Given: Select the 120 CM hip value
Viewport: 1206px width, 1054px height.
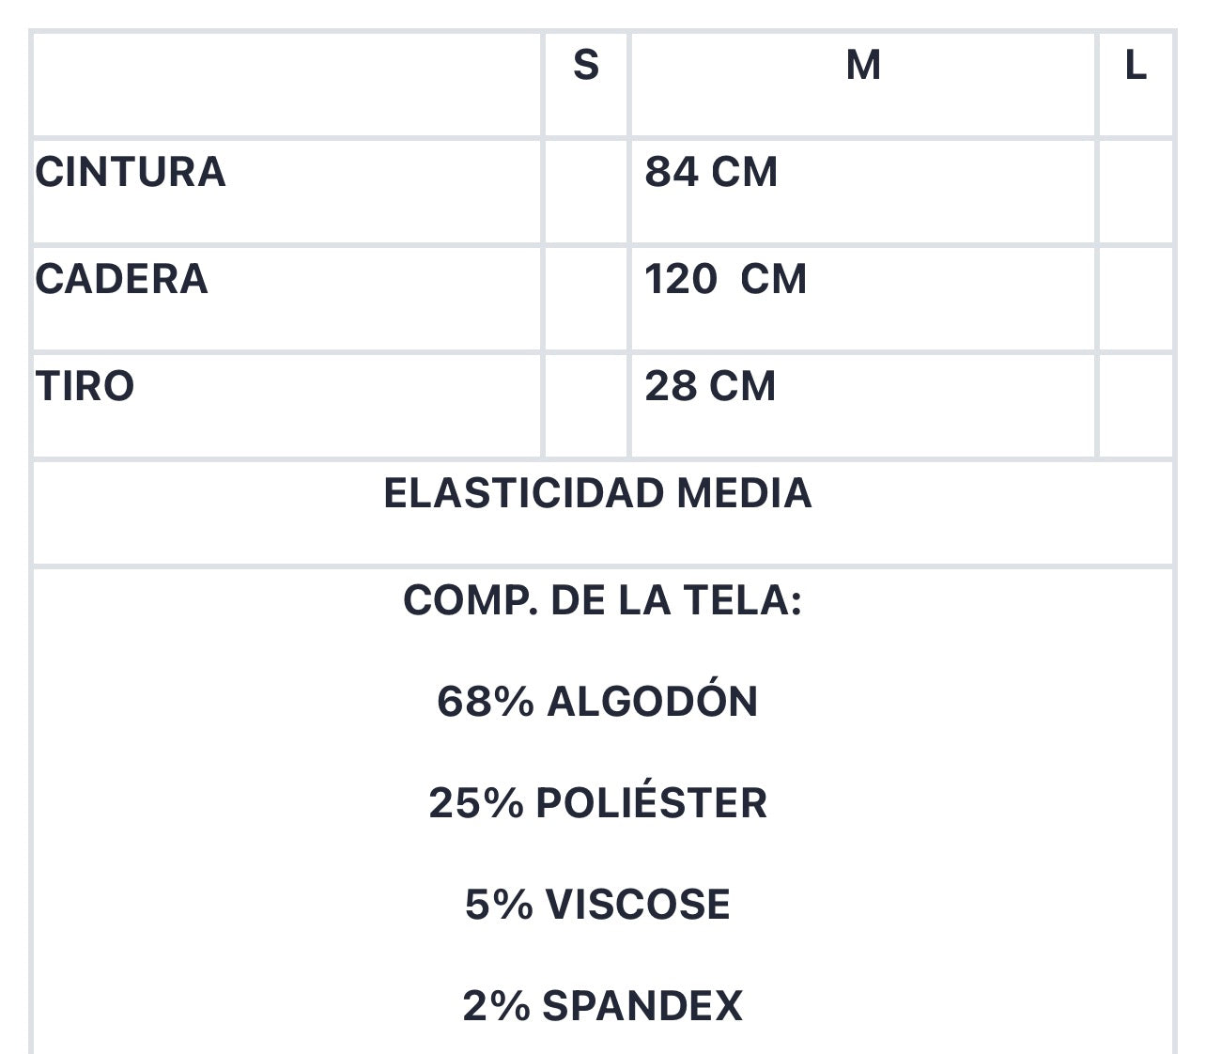Looking at the screenshot, I should point(725,279).
